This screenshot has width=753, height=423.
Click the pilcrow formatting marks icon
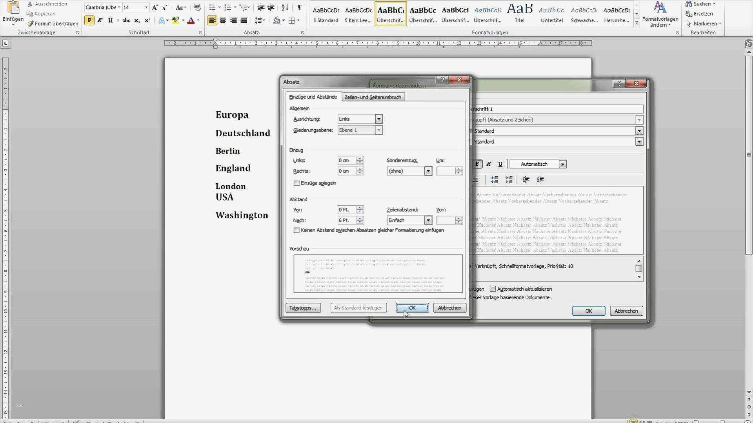(300, 7)
